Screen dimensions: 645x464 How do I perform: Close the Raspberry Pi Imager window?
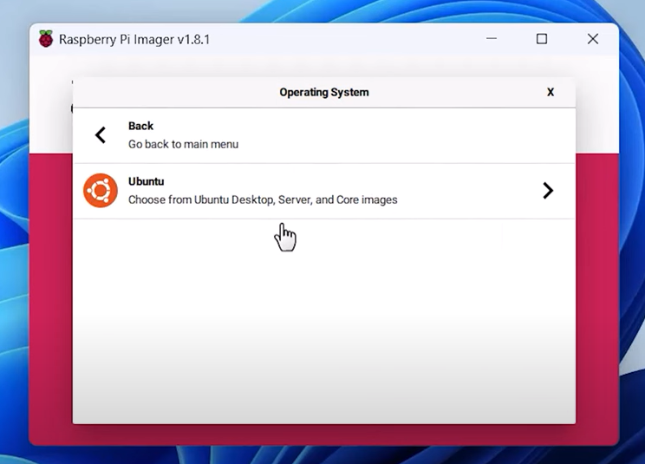593,39
